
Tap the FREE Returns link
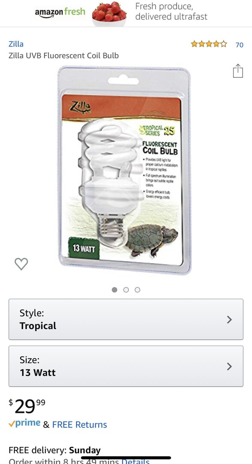(79, 424)
